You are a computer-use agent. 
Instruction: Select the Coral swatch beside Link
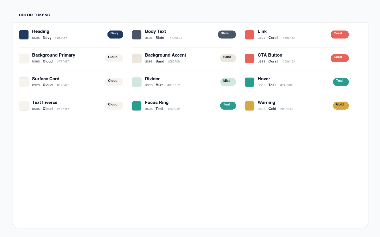[x=249, y=35]
